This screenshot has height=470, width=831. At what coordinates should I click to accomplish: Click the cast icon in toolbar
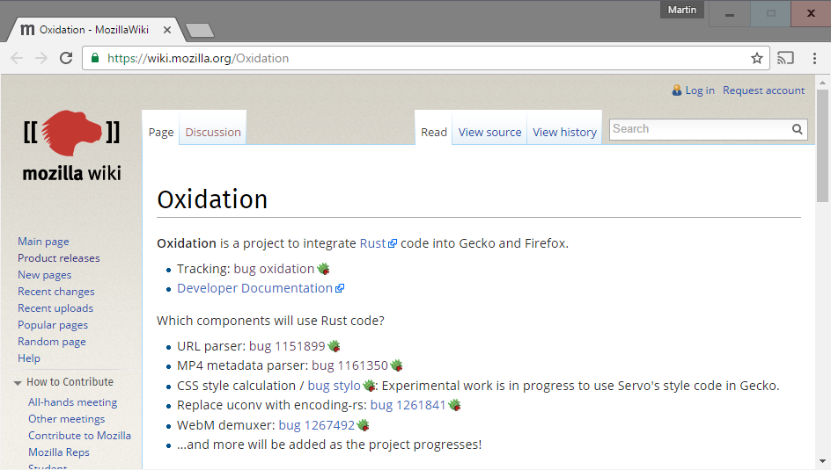[x=785, y=59]
